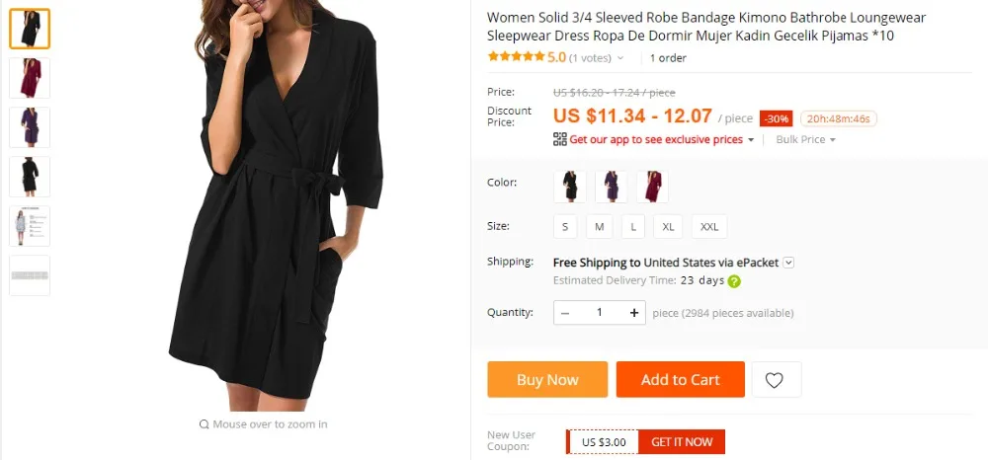Increase quantity with plus icon
This screenshot has height=460, width=988.
click(634, 313)
